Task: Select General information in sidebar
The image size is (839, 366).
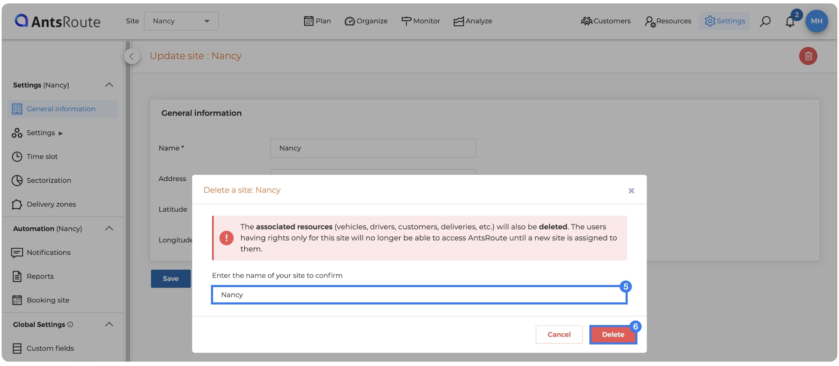Action: point(62,109)
